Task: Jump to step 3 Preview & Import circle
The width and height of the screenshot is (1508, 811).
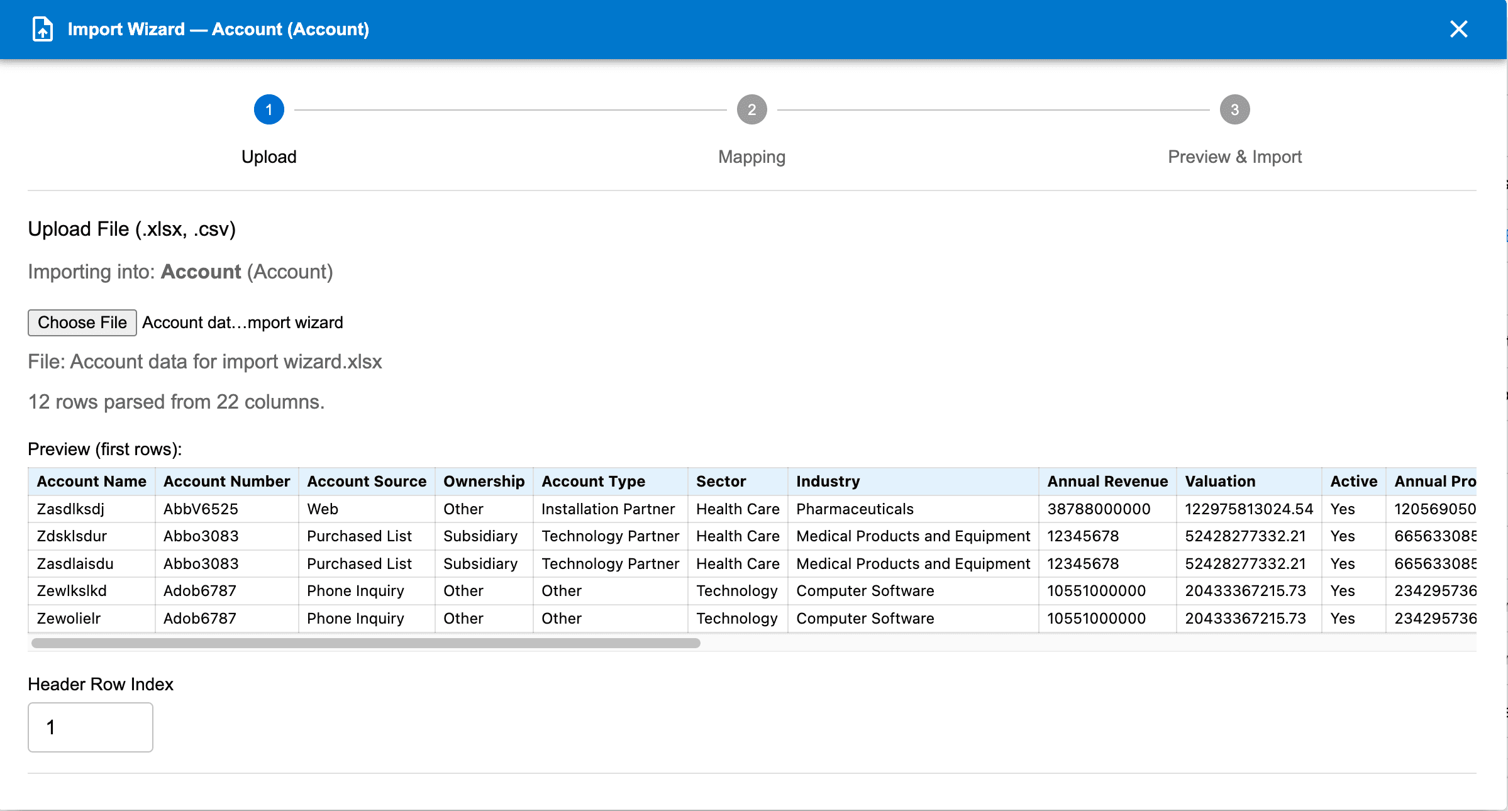Action: pyautogui.click(x=1234, y=110)
